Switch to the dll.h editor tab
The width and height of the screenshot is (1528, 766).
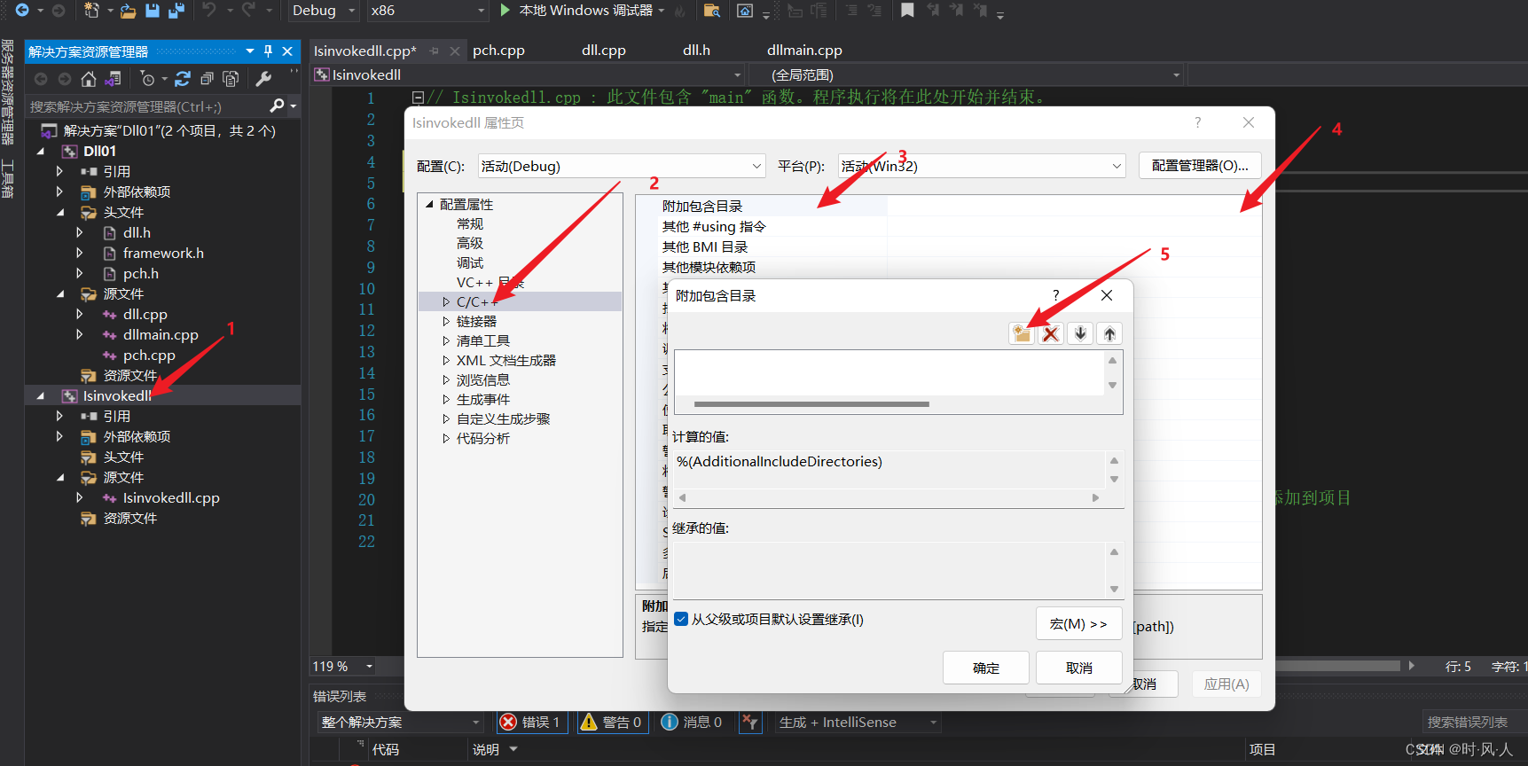click(x=696, y=51)
